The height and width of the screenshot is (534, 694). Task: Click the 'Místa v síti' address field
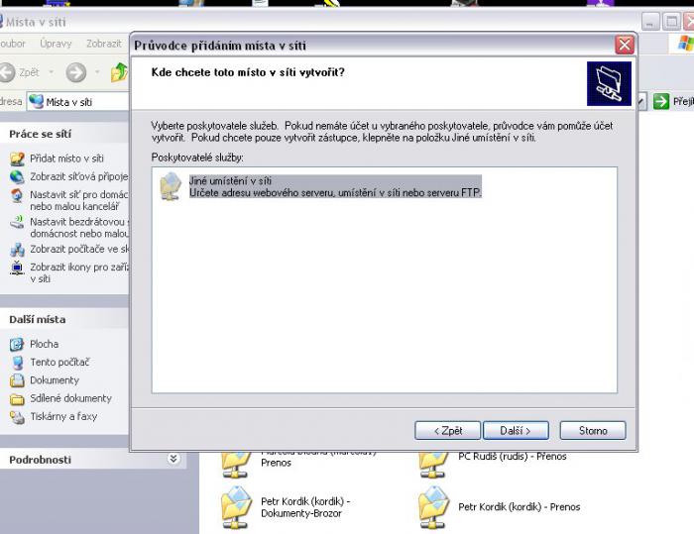click(78, 102)
